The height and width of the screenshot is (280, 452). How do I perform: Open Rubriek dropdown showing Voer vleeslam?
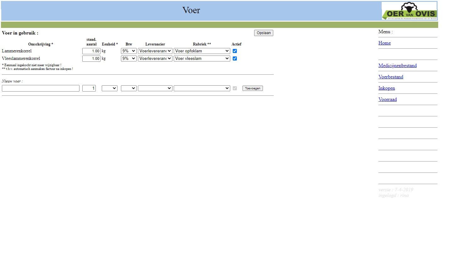click(x=202, y=58)
